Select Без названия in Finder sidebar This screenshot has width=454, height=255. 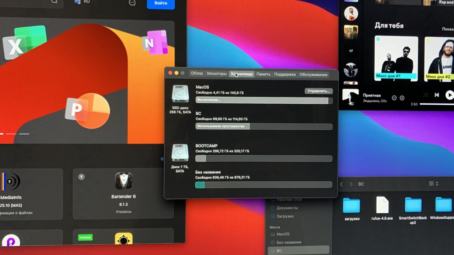click(289, 242)
